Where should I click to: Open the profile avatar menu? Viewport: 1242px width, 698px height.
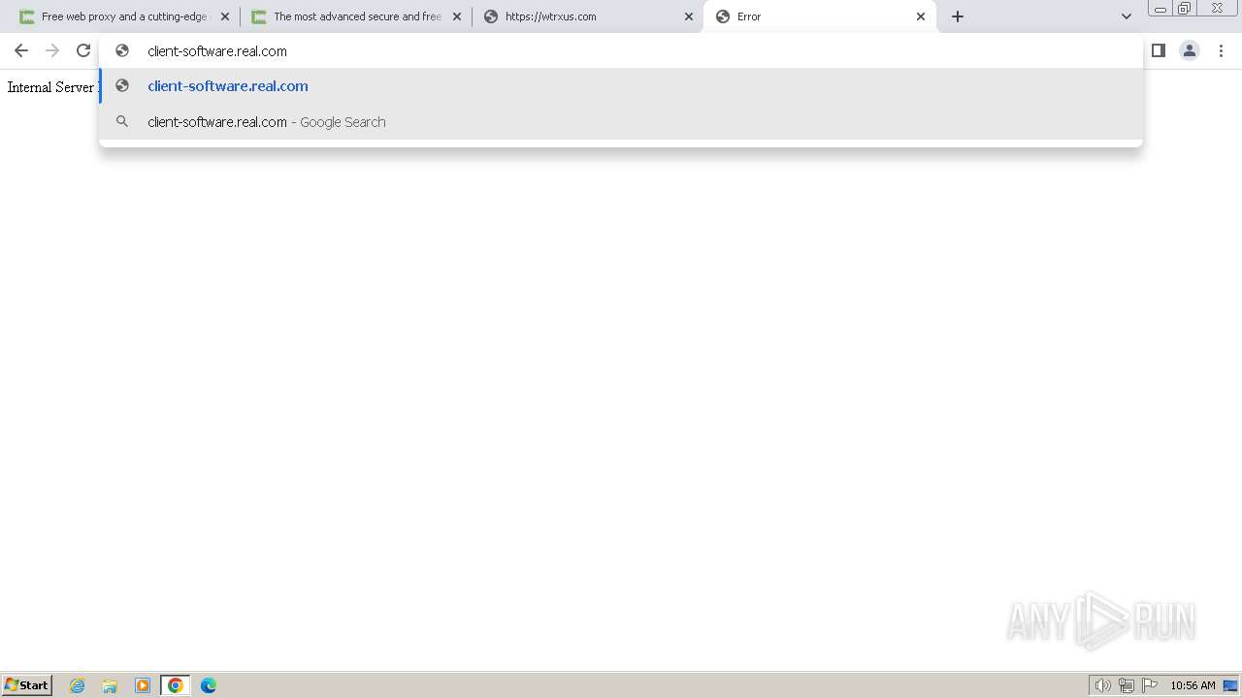click(1190, 50)
